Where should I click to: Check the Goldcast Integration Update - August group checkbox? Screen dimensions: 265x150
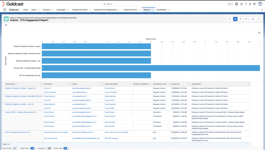[x=3, y=88]
